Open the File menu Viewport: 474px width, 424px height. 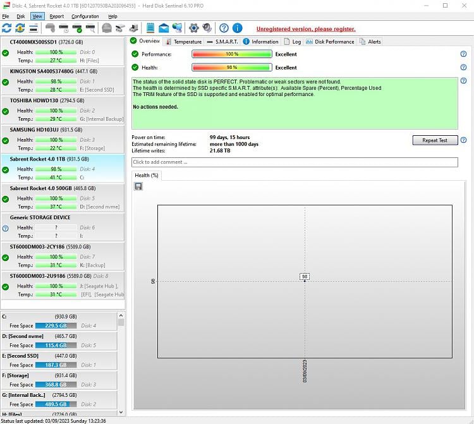click(6, 16)
